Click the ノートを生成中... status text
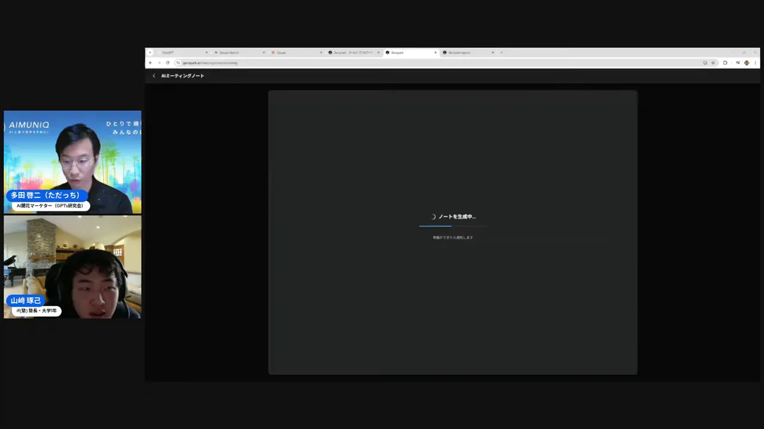 [457, 217]
